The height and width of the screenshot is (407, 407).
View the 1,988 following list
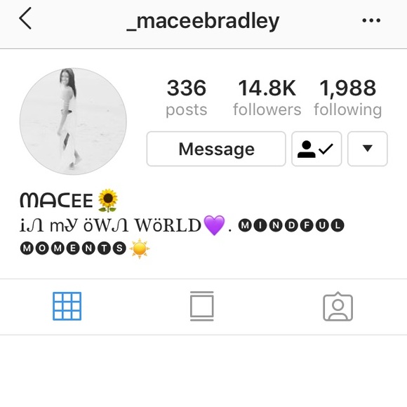click(x=348, y=98)
